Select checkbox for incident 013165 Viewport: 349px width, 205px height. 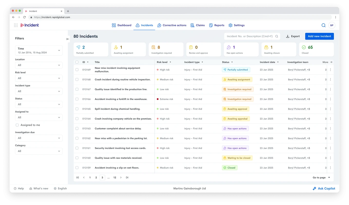[77, 109]
